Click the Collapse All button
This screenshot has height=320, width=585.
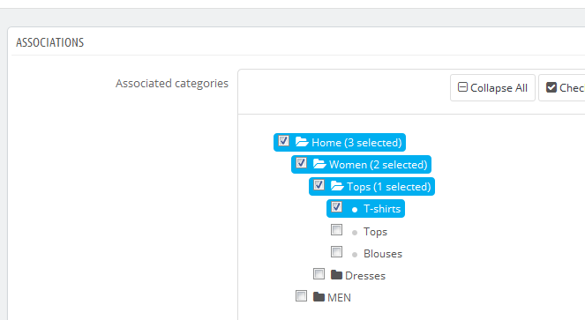click(492, 87)
